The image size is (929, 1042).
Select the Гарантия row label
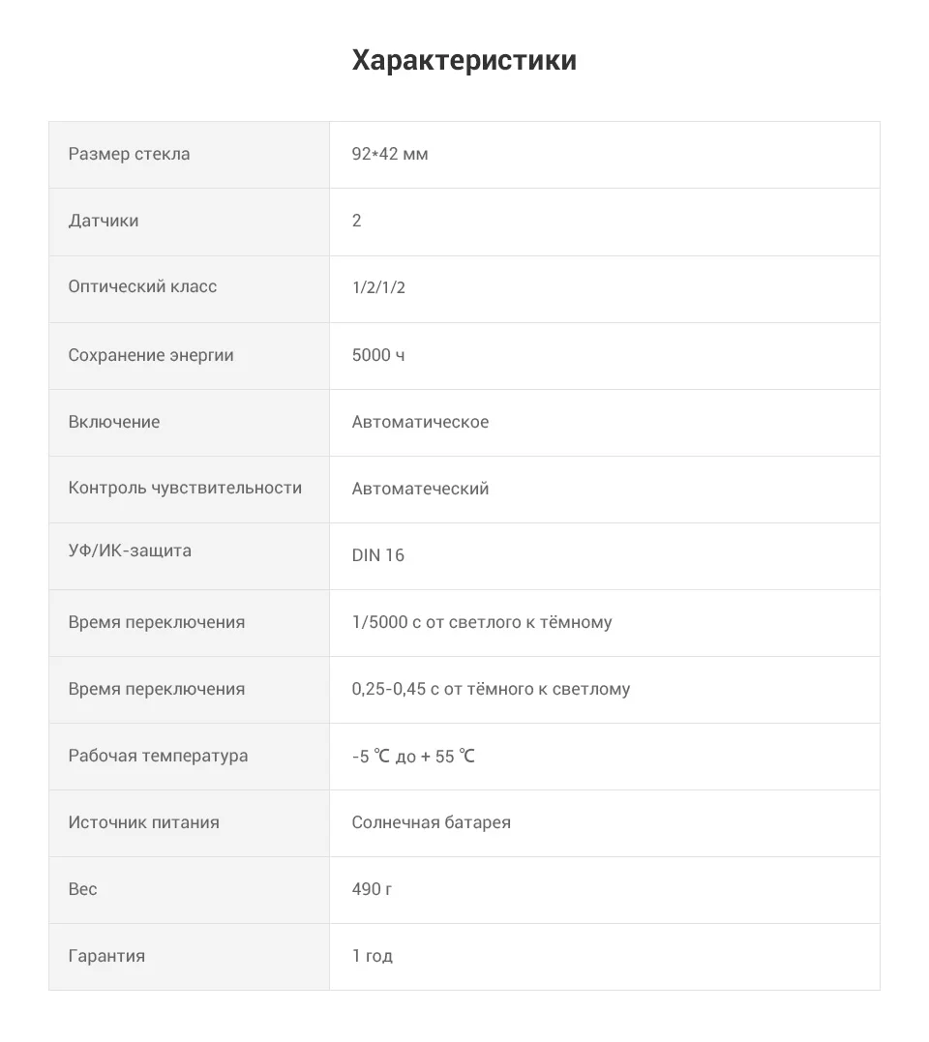pyautogui.click(x=107, y=956)
